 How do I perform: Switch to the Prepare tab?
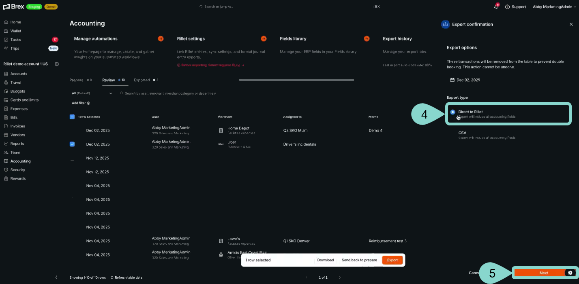click(77, 80)
